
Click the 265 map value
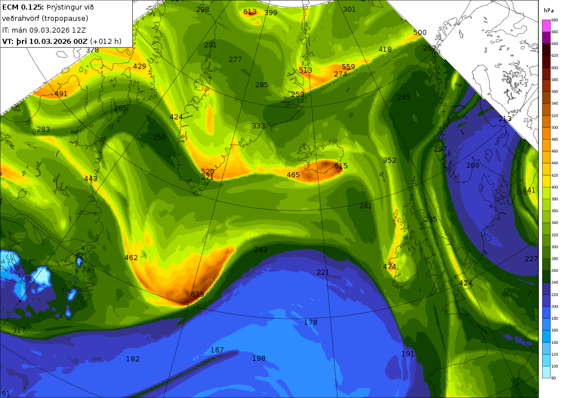point(120,108)
